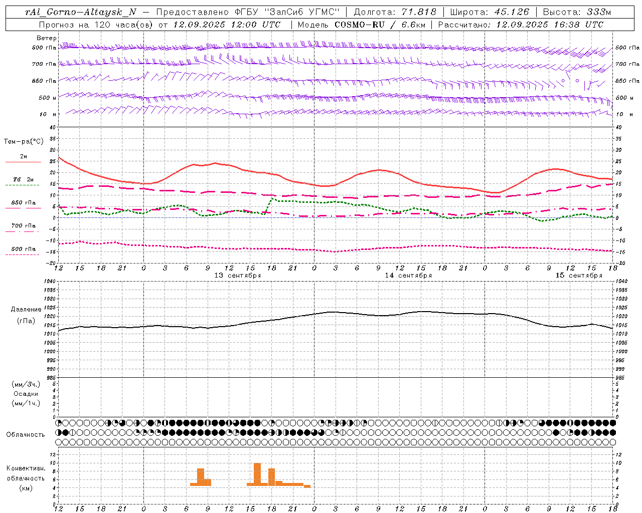Viewport: 642px width, 513px height.
Task: Click the Осадки chart label
Action: [26, 394]
